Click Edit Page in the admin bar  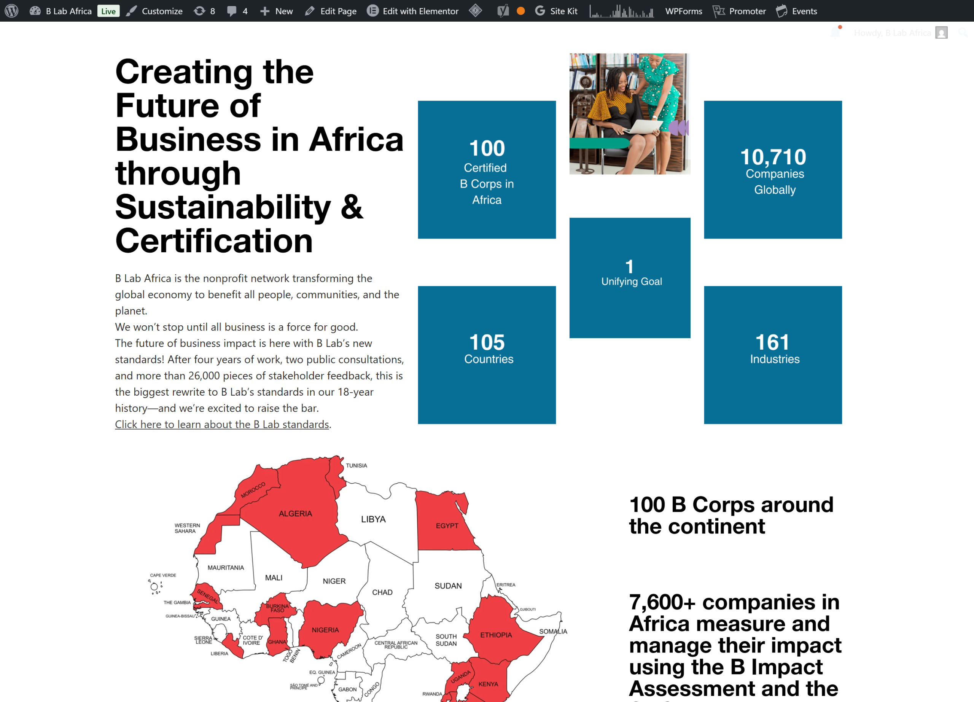pos(331,11)
